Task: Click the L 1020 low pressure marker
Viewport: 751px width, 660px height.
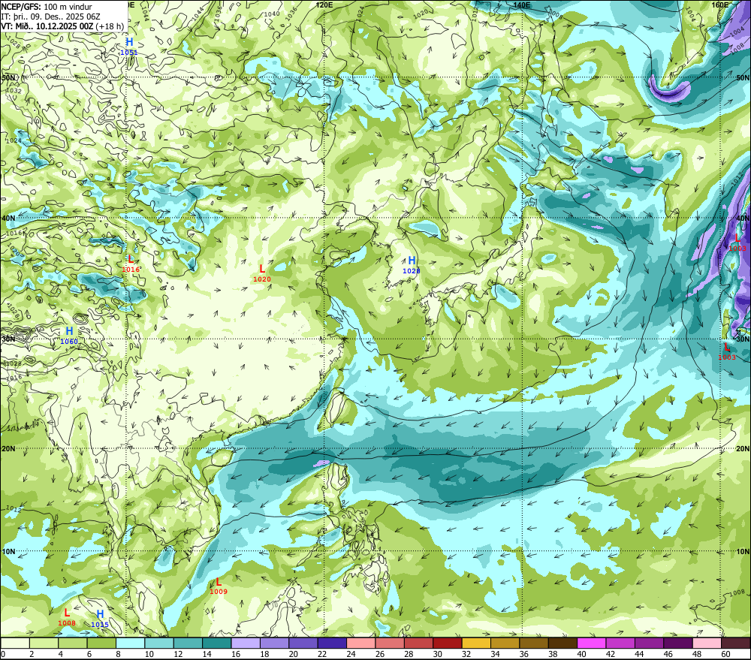Action: 262,273
